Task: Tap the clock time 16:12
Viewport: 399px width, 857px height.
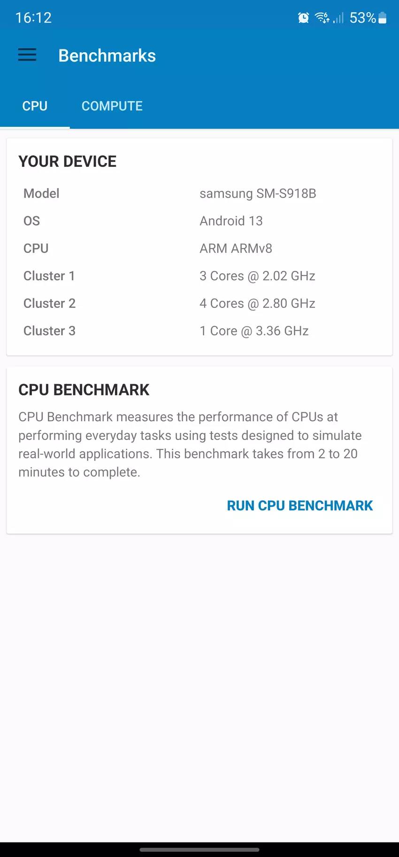Action: [x=33, y=18]
